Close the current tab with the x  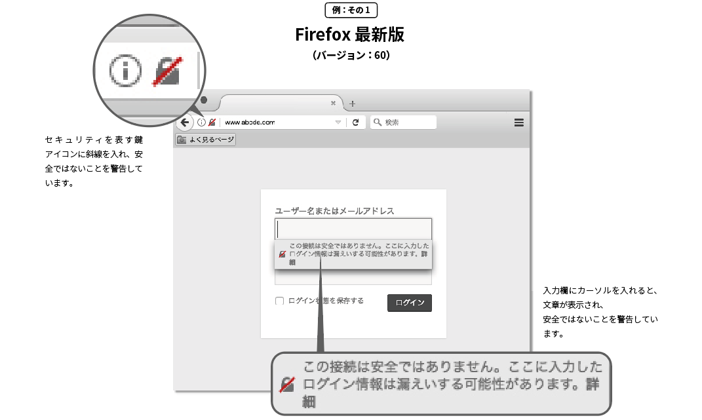click(333, 103)
